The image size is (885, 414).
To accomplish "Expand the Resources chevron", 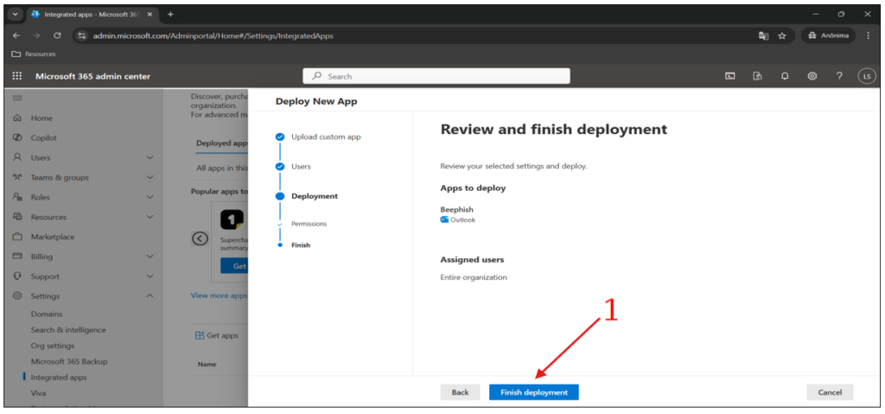I will [150, 217].
